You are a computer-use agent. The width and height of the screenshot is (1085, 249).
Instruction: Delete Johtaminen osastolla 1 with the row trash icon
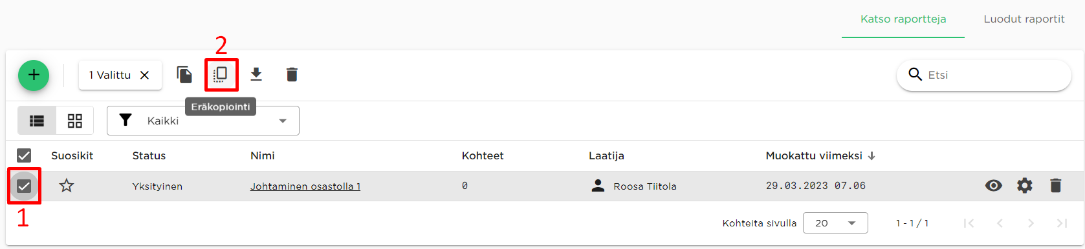point(1056,186)
